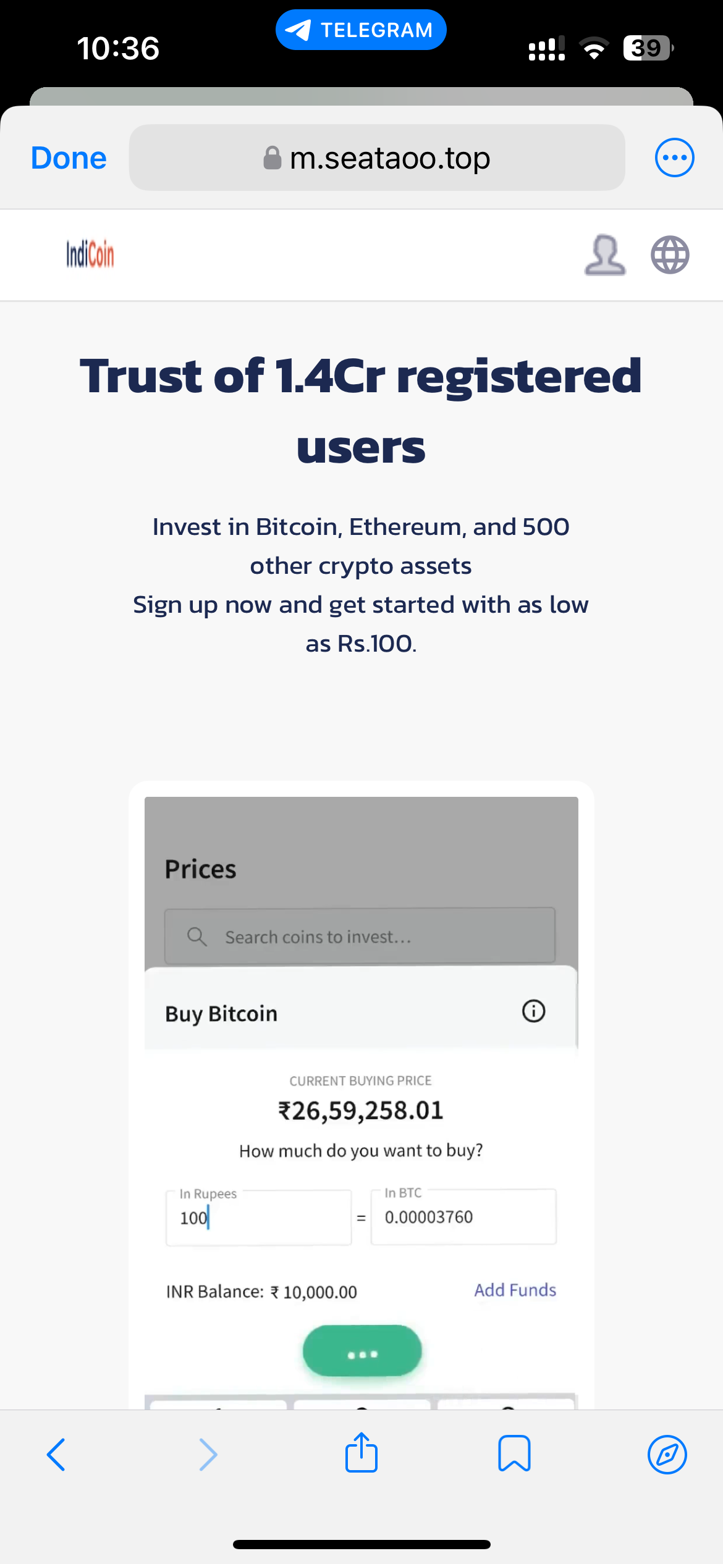Click the Add Funds link
Screen dimensions: 723x1564
(x=515, y=1290)
